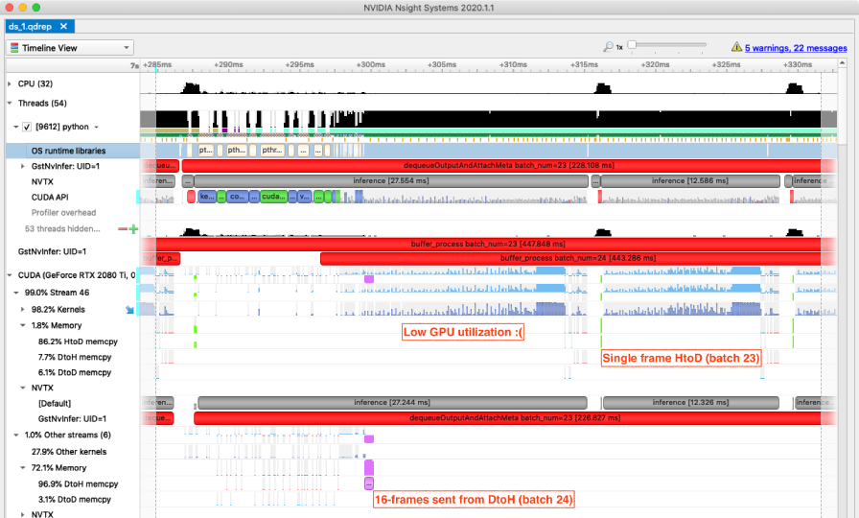Click the inference [27.554 ms] NVTX range

[390, 181]
